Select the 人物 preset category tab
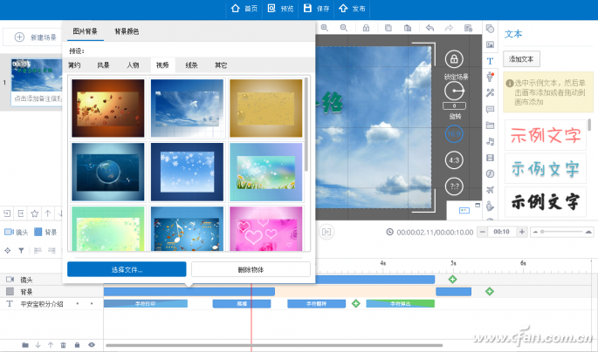This screenshot has height=352, width=598. [133, 64]
